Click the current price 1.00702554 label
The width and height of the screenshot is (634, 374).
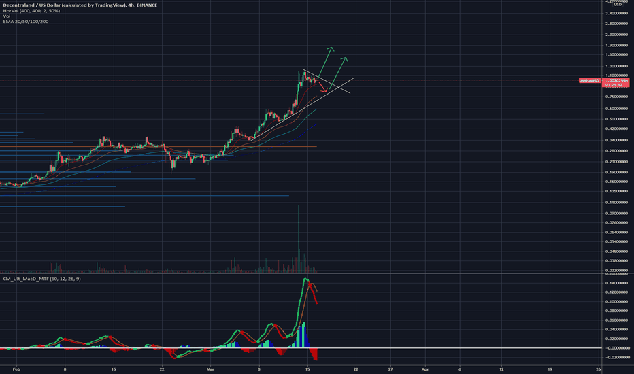[x=616, y=80]
